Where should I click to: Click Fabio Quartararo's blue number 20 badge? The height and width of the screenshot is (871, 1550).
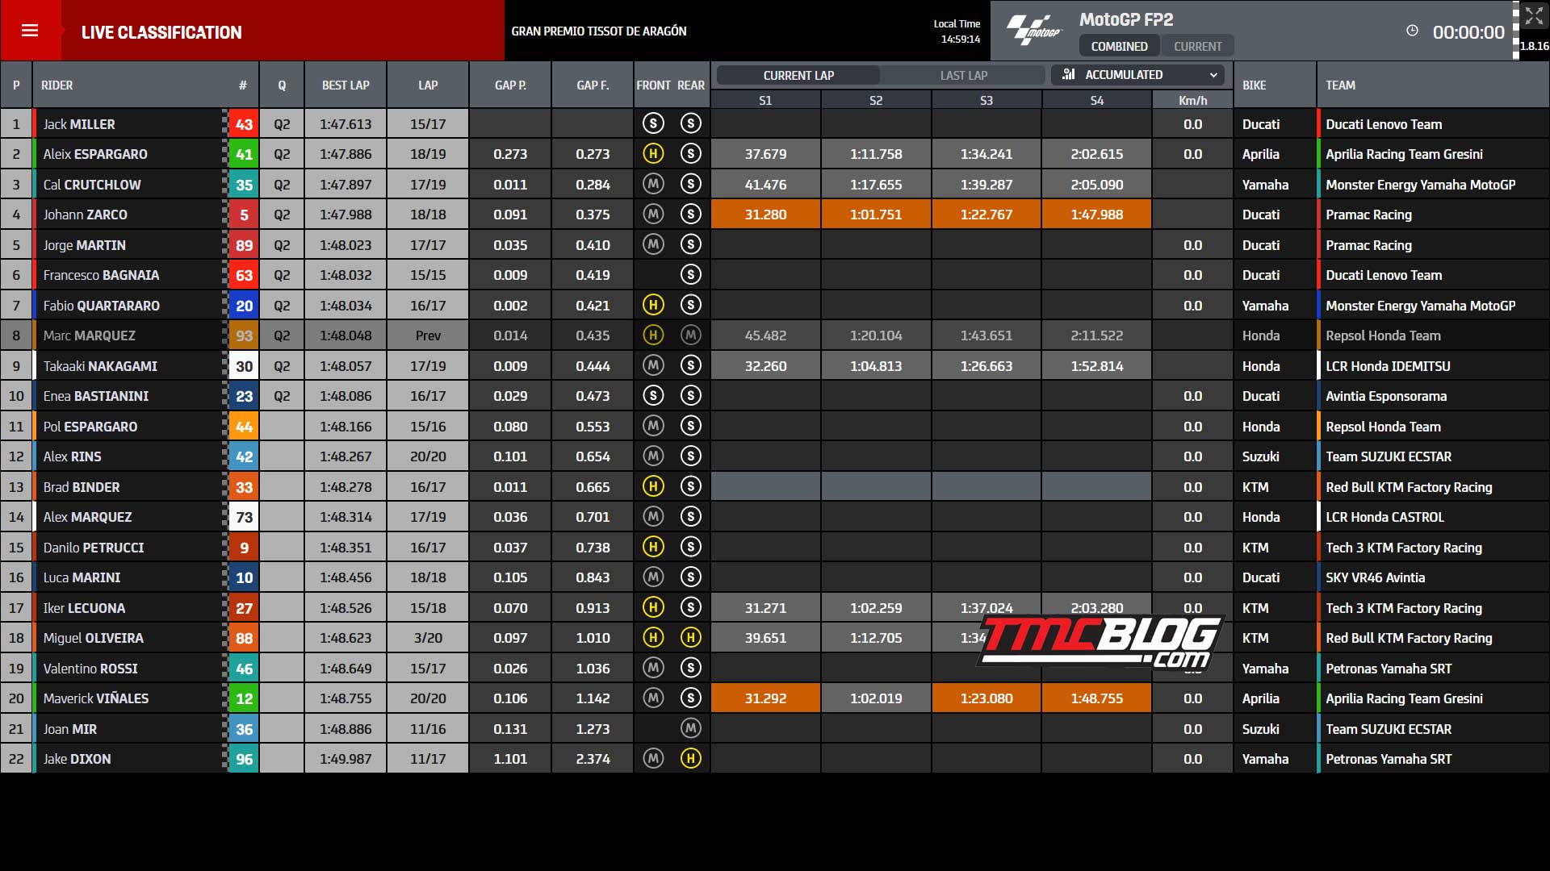pyautogui.click(x=244, y=306)
